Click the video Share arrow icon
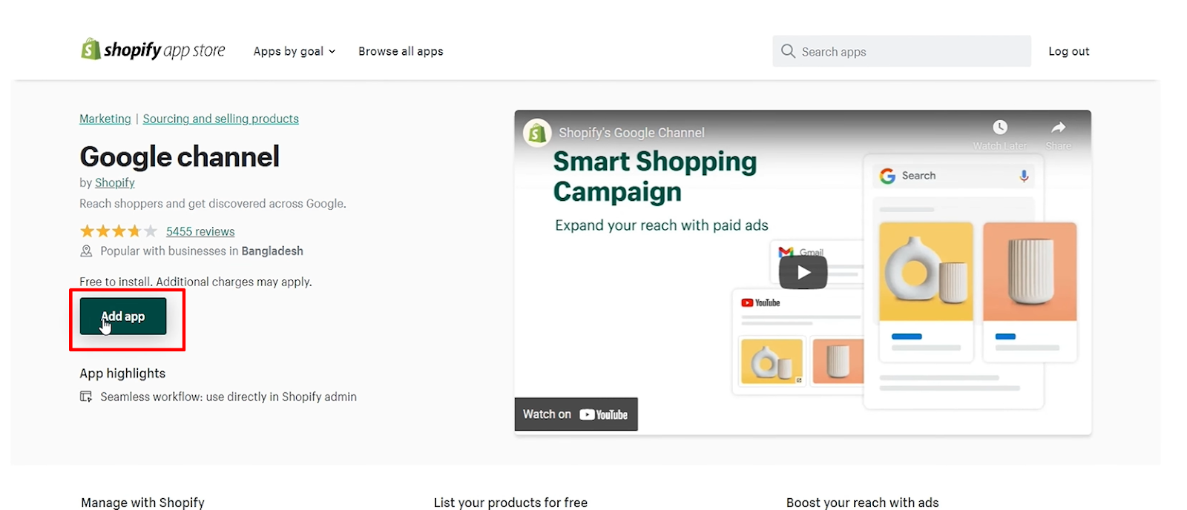The width and height of the screenshot is (1187, 510). [x=1059, y=127]
